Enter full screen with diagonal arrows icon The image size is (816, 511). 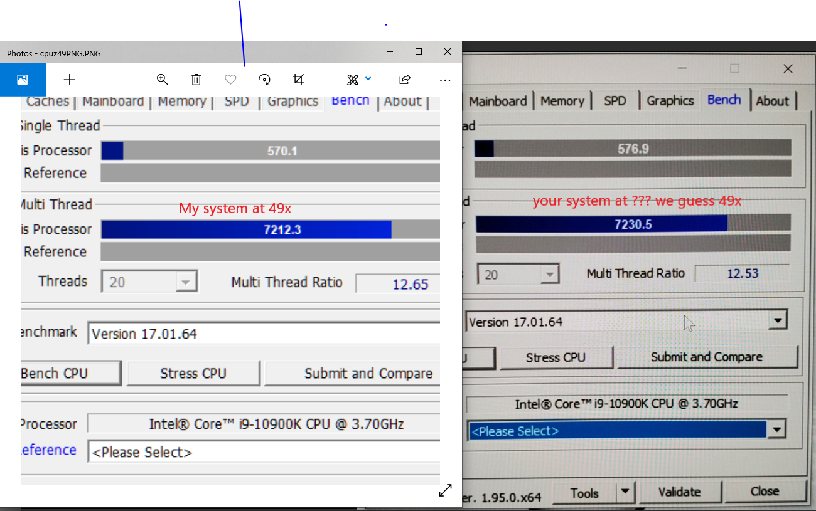pyautogui.click(x=445, y=490)
